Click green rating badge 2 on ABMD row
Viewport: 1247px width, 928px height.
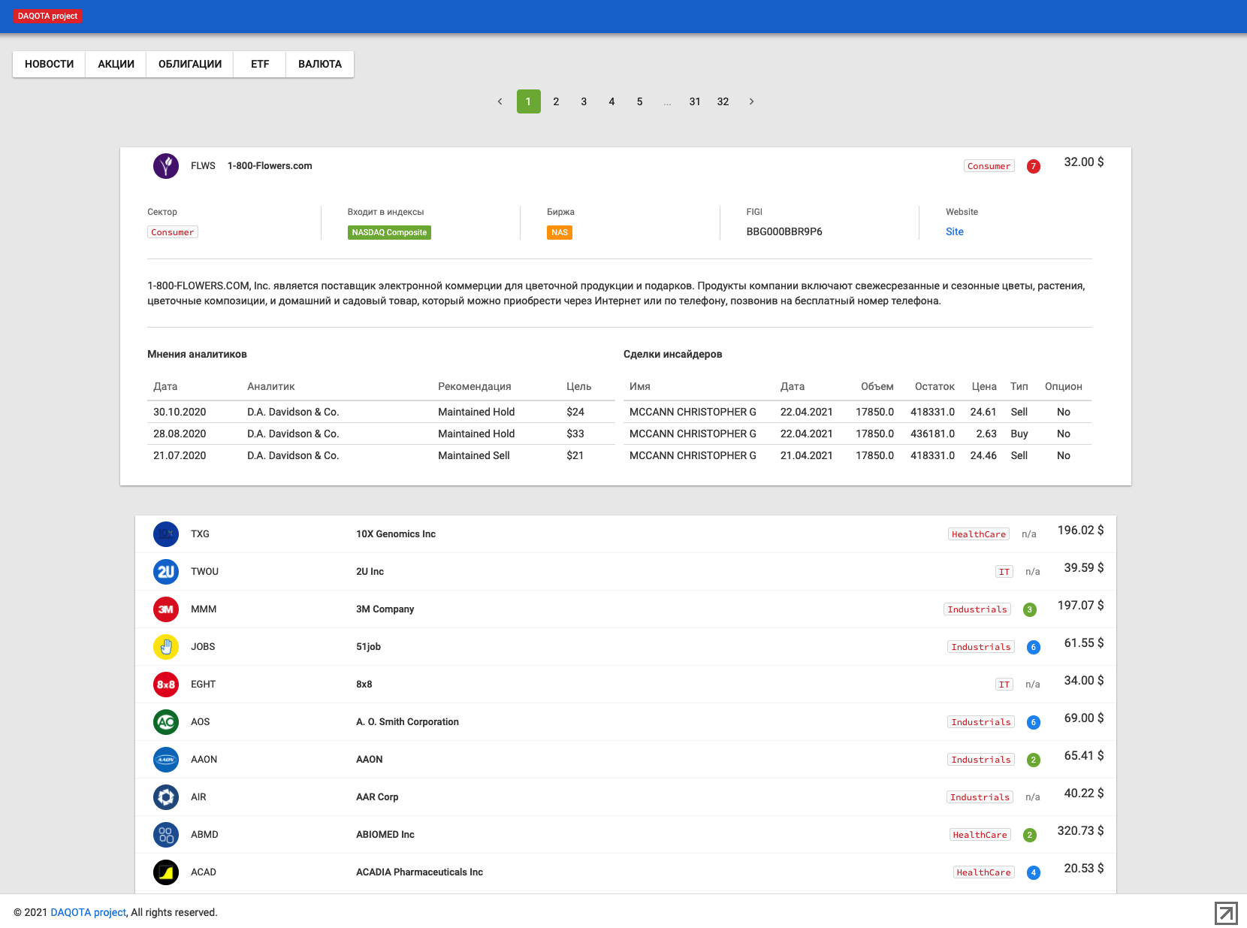point(1030,835)
